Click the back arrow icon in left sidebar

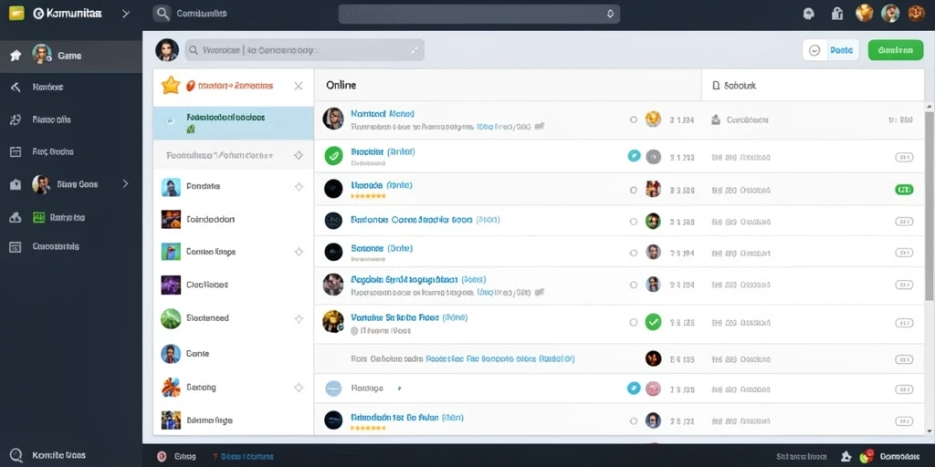tap(16, 87)
